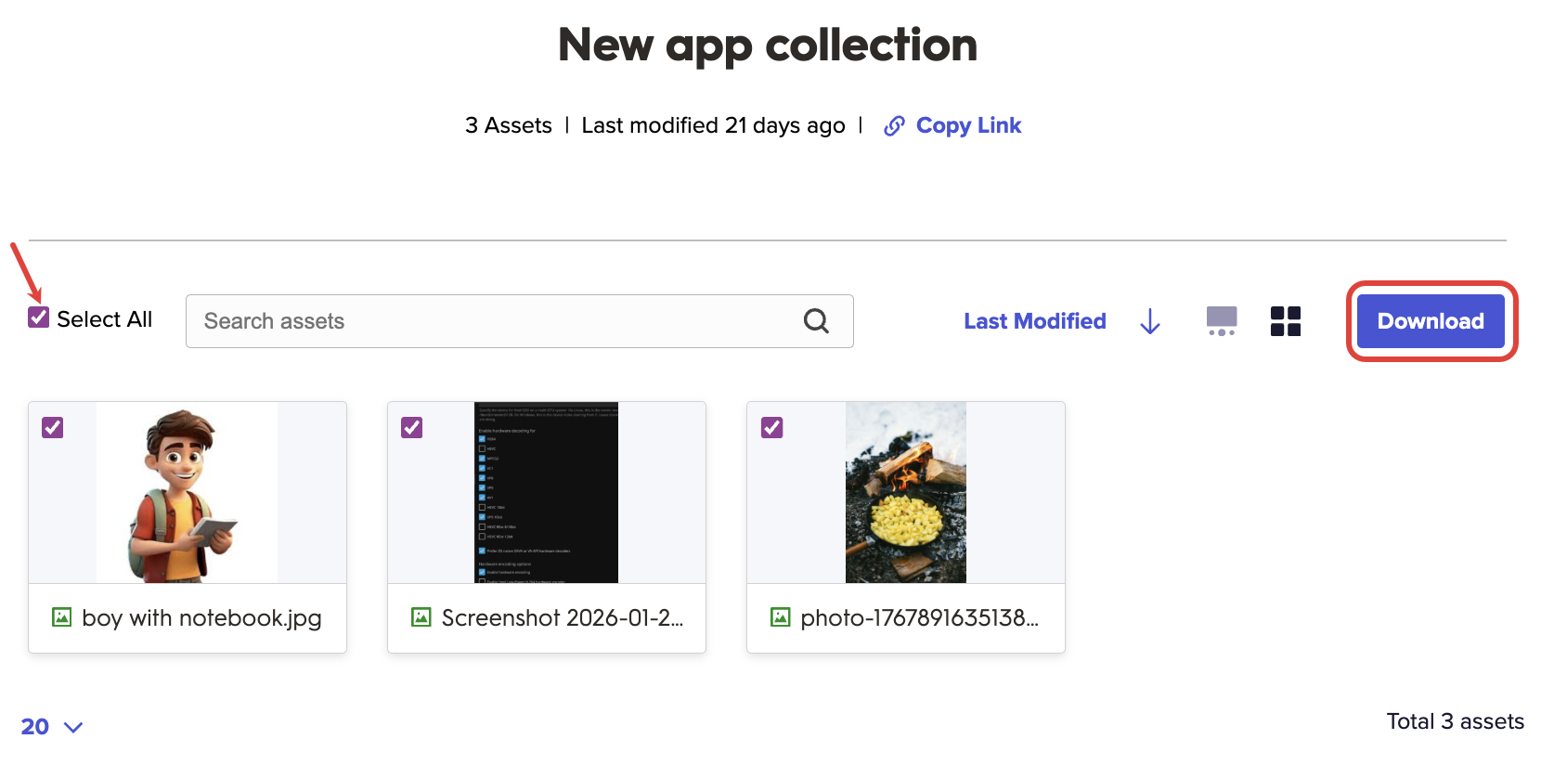The width and height of the screenshot is (1554, 765).
Task: Click the Copy Link text link
Action: tap(968, 125)
